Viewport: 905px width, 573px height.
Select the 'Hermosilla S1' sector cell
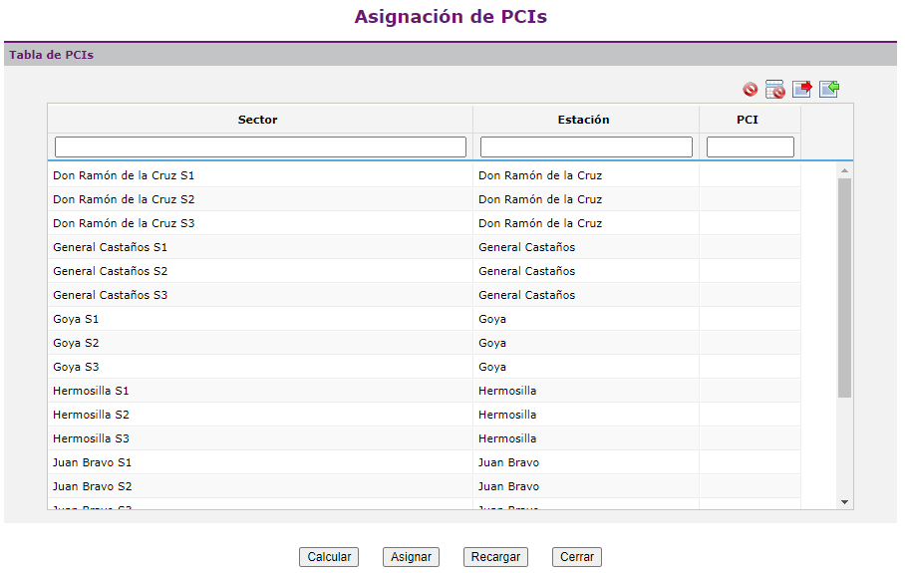coord(260,391)
